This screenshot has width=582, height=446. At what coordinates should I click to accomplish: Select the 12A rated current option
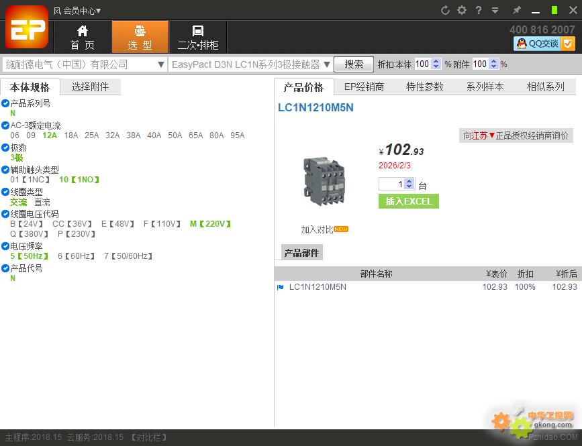pyautogui.click(x=48, y=135)
